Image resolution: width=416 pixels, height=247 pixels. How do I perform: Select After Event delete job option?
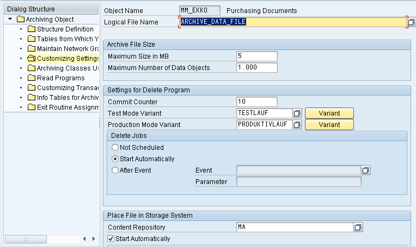tap(115, 170)
